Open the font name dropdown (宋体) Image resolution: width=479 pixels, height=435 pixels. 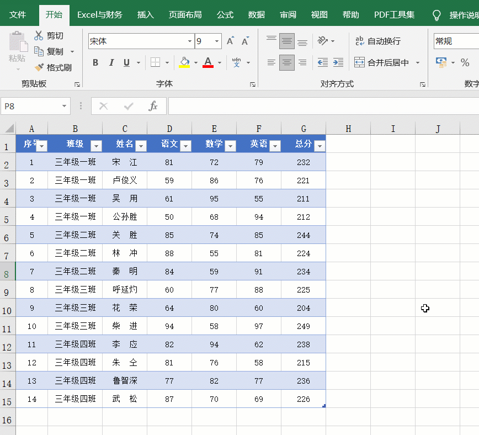(190, 41)
